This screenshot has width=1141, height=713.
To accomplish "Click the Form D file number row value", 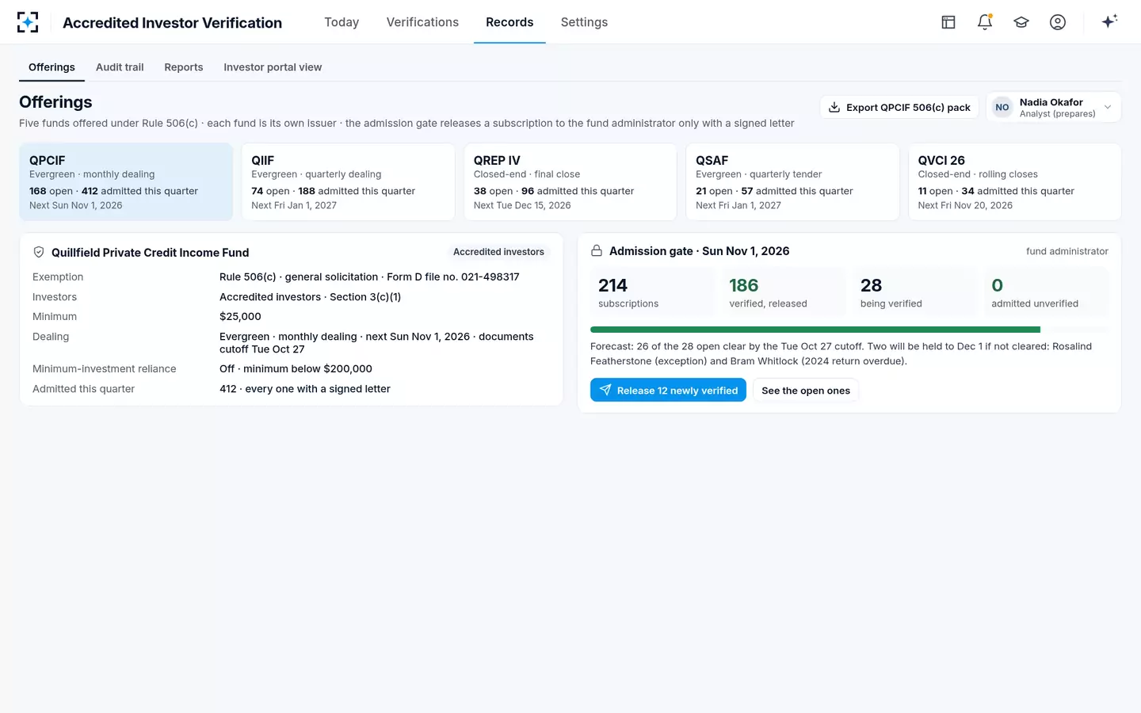I will pyautogui.click(x=369, y=277).
